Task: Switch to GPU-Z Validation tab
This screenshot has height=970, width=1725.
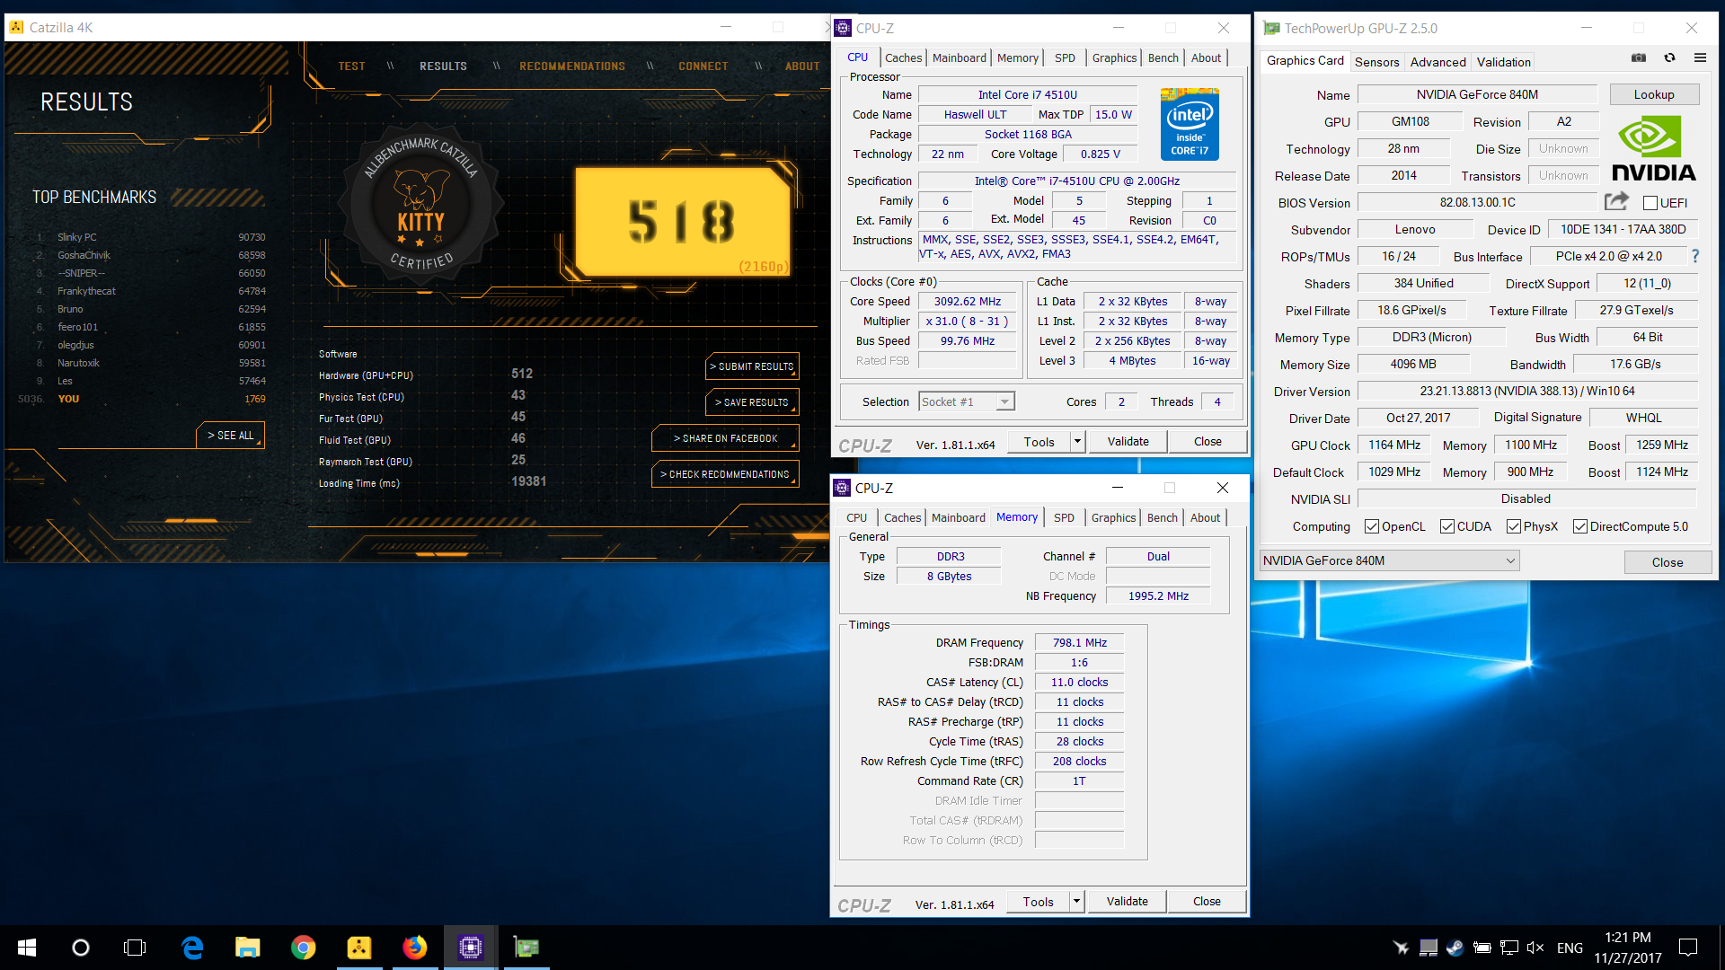Action: tap(1503, 62)
